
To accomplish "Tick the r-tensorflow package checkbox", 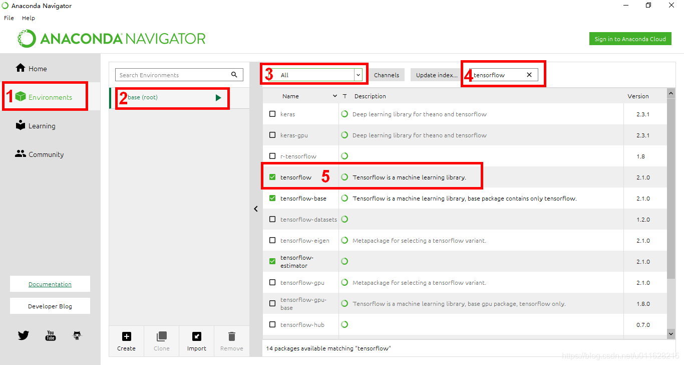I will [272, 156].
